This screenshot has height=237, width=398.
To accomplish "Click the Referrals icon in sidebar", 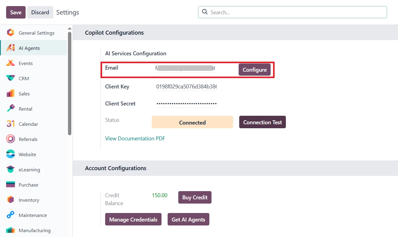I will pos(10,139).
